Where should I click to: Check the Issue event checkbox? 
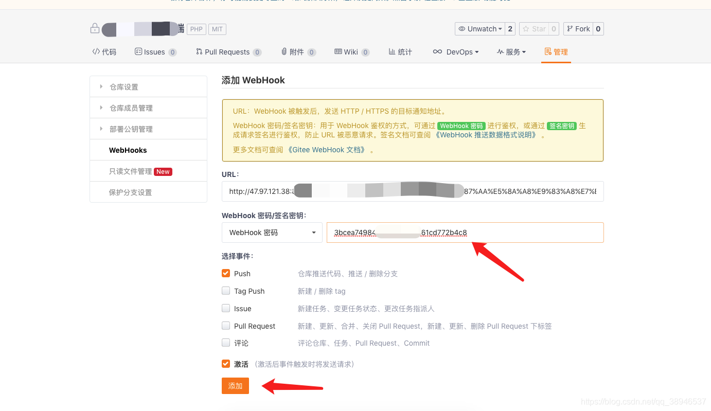(x=226, y=308)
